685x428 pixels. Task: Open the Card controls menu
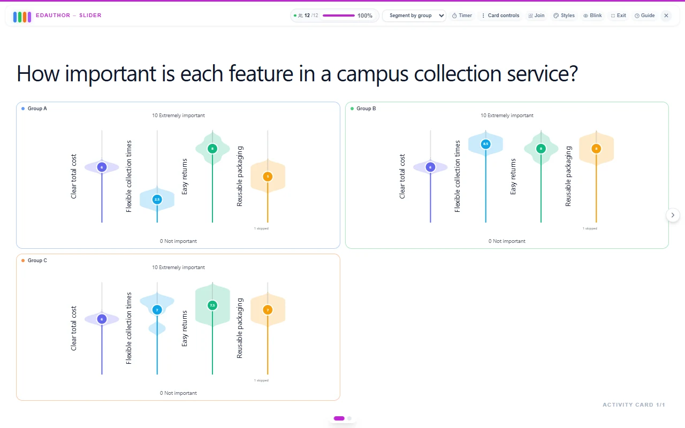(500, 16)
